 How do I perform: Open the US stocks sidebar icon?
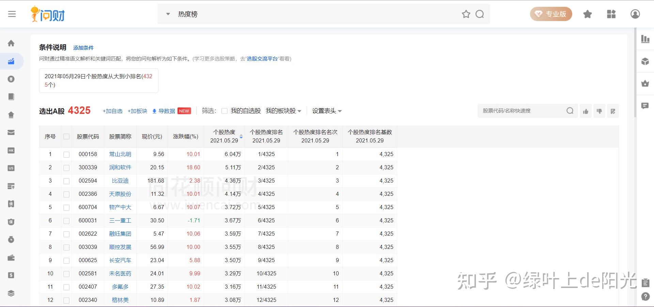click(11, 168)
